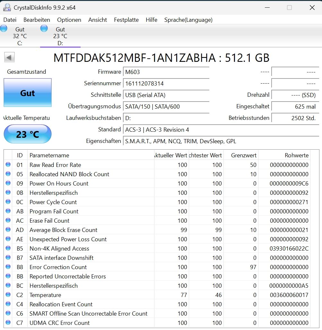Click raw value 003600060017 in Temperature row
Image resolution: width=322 pixels, height=330 pixels.
[x=289, y=295]
